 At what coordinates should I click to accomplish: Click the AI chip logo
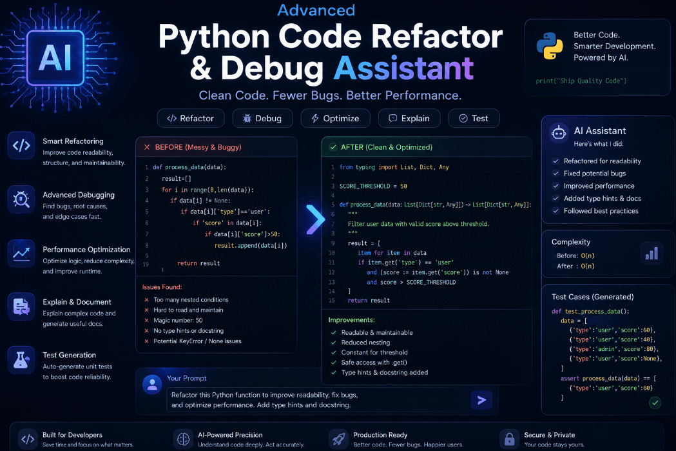[x=55, y=57]
